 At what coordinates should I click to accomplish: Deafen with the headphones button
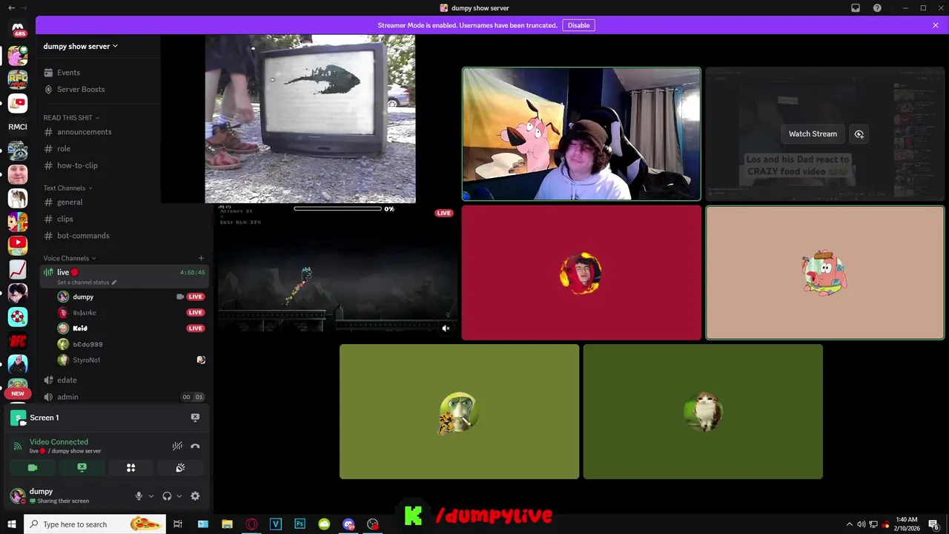167,496
